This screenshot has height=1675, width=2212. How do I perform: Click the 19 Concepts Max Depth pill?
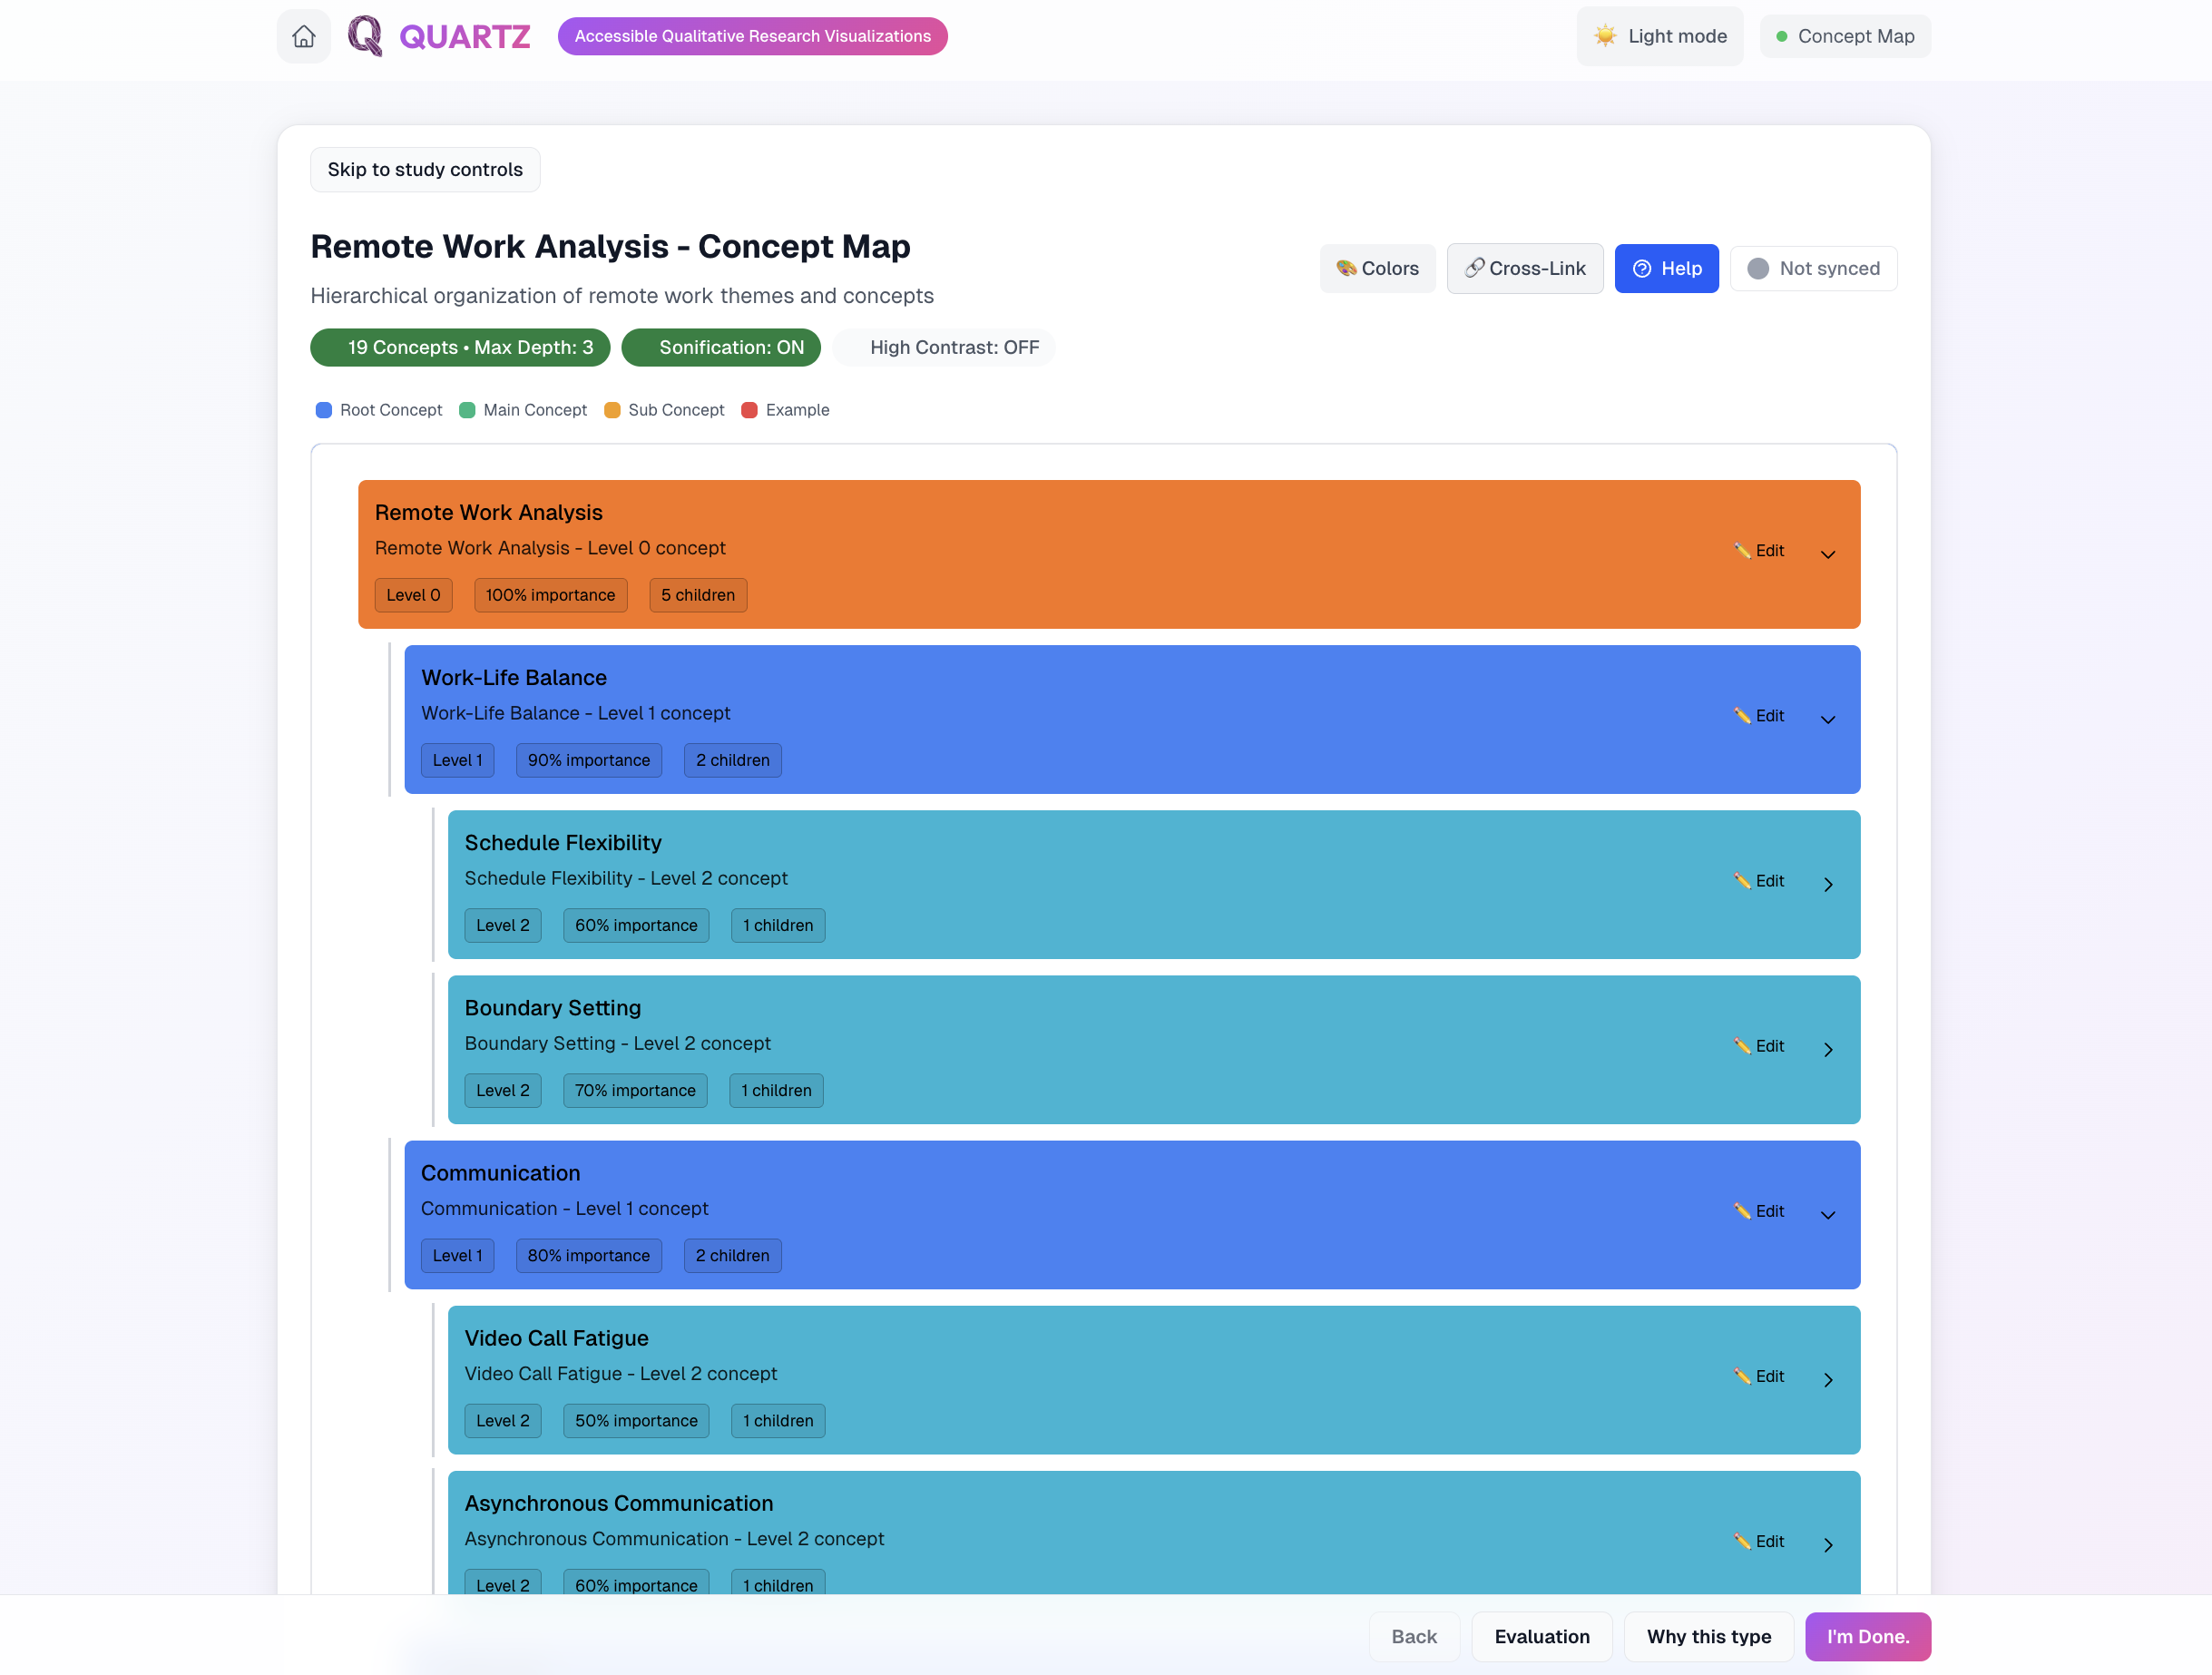point(460,347)
